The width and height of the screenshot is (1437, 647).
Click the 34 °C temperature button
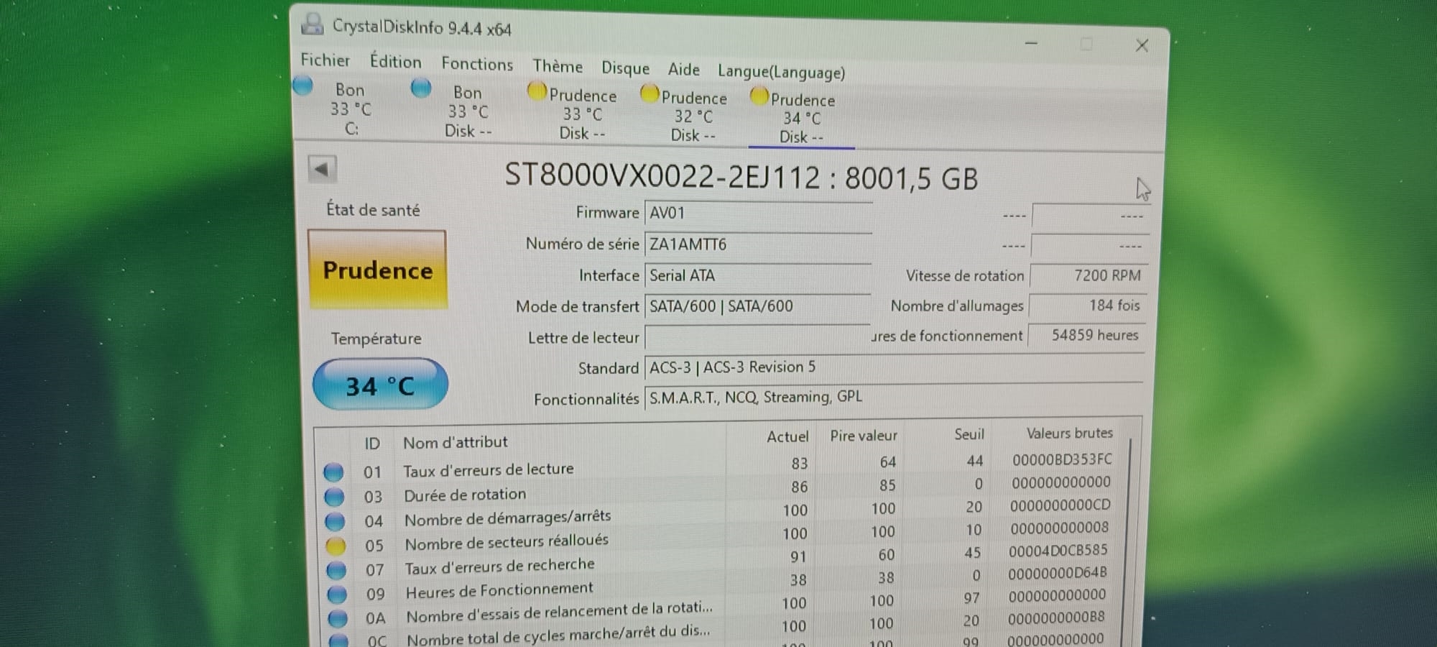click(x=380, y=385)
